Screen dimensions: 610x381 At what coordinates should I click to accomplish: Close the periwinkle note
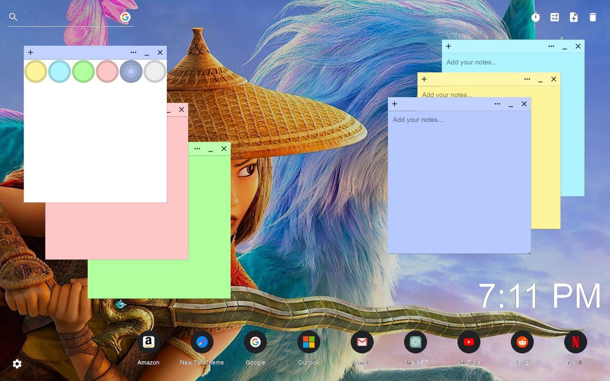tap(524, 104)
